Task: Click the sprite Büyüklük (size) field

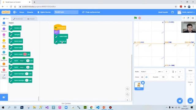Action: 163,77
